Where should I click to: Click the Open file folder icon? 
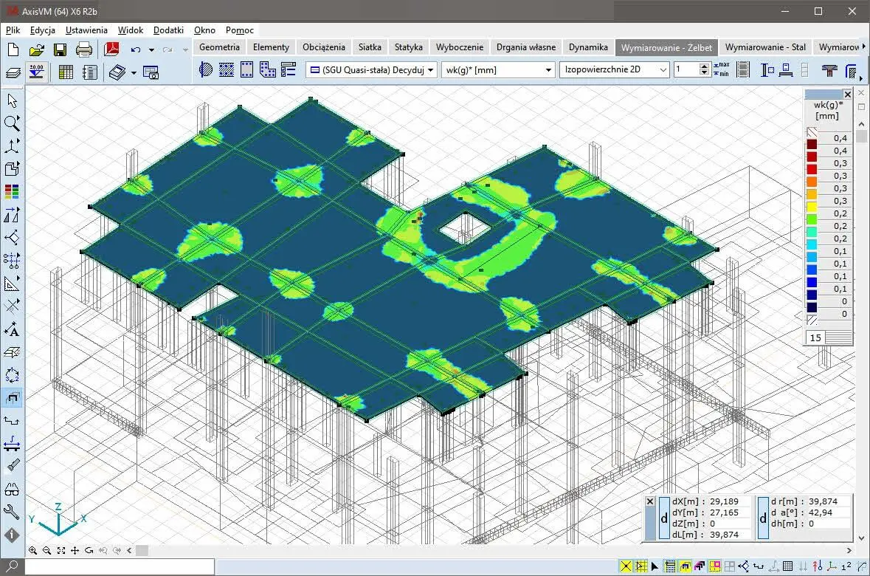(x=36, y=50)
